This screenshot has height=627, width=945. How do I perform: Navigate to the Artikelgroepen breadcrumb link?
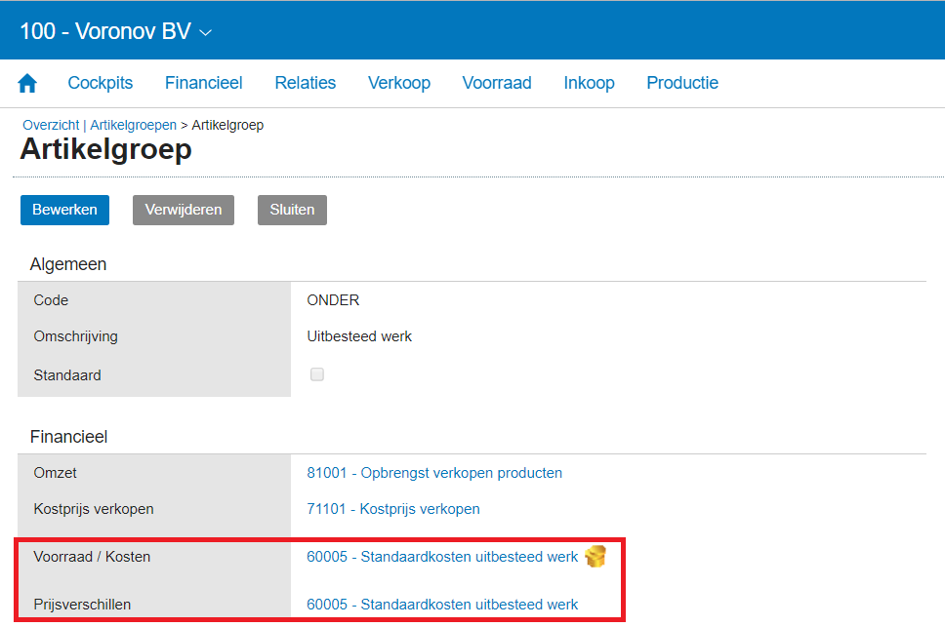pos(133,125)
